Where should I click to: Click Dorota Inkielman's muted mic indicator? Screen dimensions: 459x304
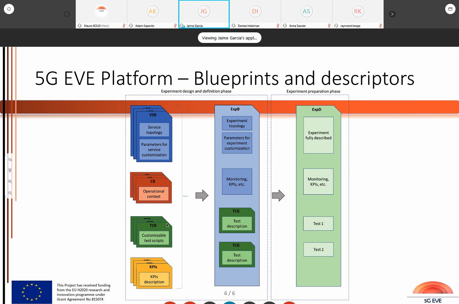click(278, 26)
